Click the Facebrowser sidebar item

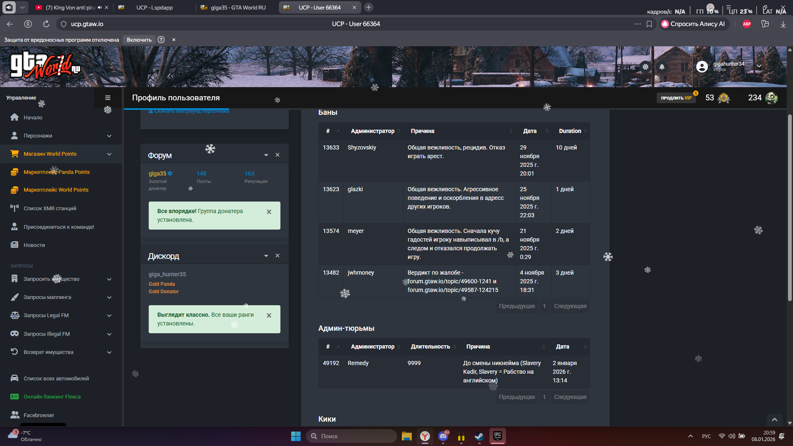click(39, 415)
